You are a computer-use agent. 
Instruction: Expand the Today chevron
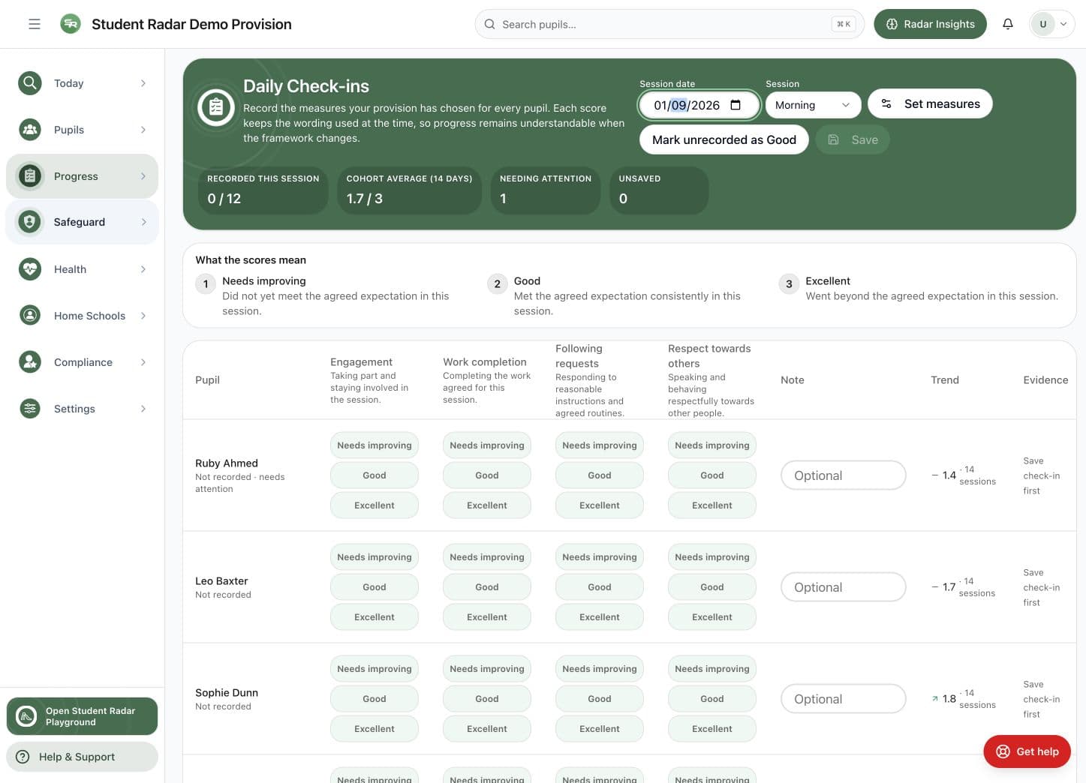point(143,83)
